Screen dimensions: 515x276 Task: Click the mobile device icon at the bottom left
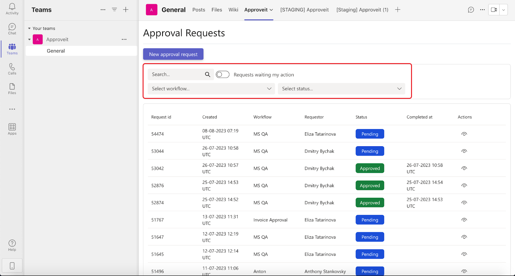point(12,266)
